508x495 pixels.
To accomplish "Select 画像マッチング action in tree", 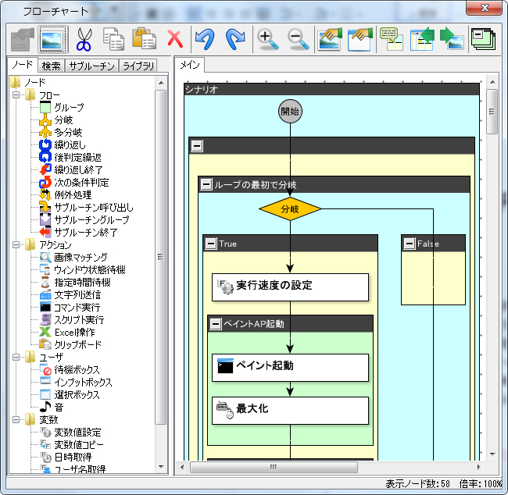I will pyautogui.click(x=80, y=257).
